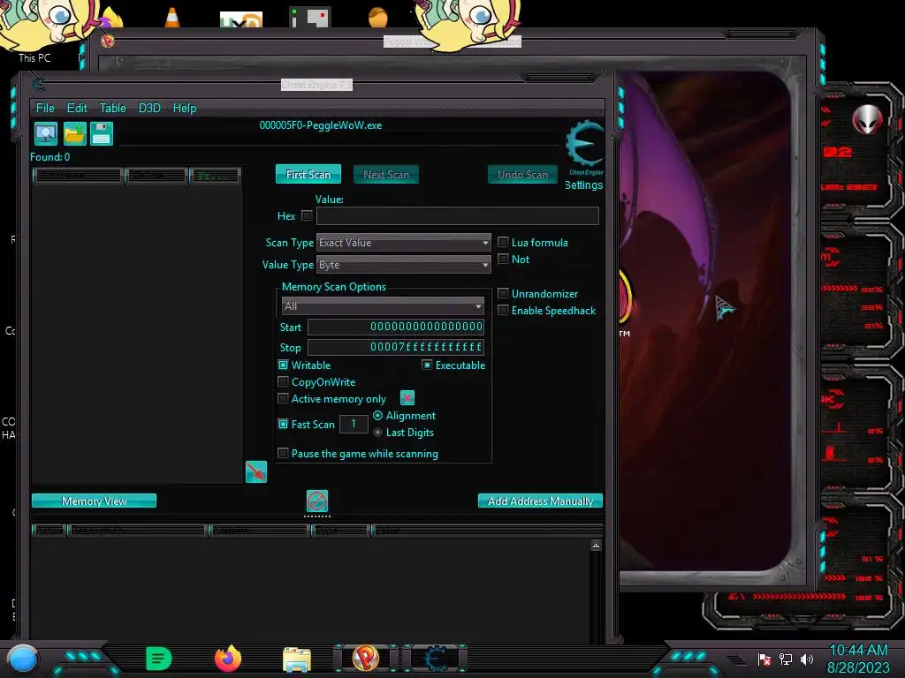Viewport: 905px width, 678px height.
Task: Check Pause the game while scanning
Action: 283,453
